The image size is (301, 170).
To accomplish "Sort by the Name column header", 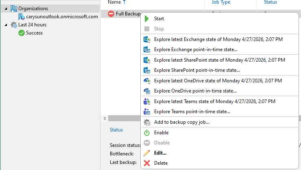I will pyautogui.click(x=114, y=2).
